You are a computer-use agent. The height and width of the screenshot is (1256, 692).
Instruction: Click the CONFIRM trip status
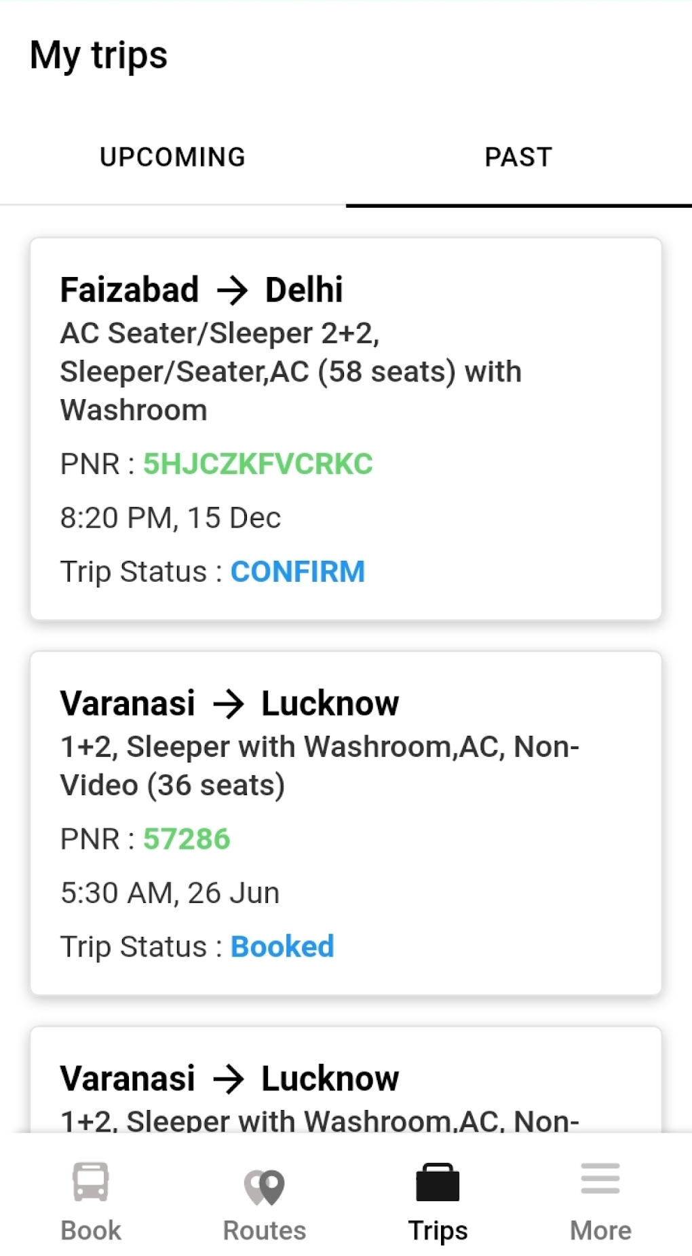(x=298, y=572)
